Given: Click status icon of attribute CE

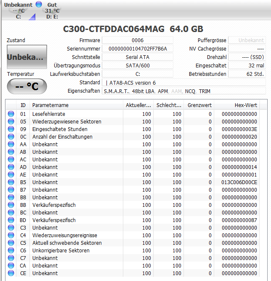Looking at the screenshot, I should [x=11, y=273].
